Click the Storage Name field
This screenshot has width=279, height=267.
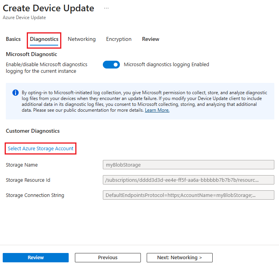coord(188,165)
